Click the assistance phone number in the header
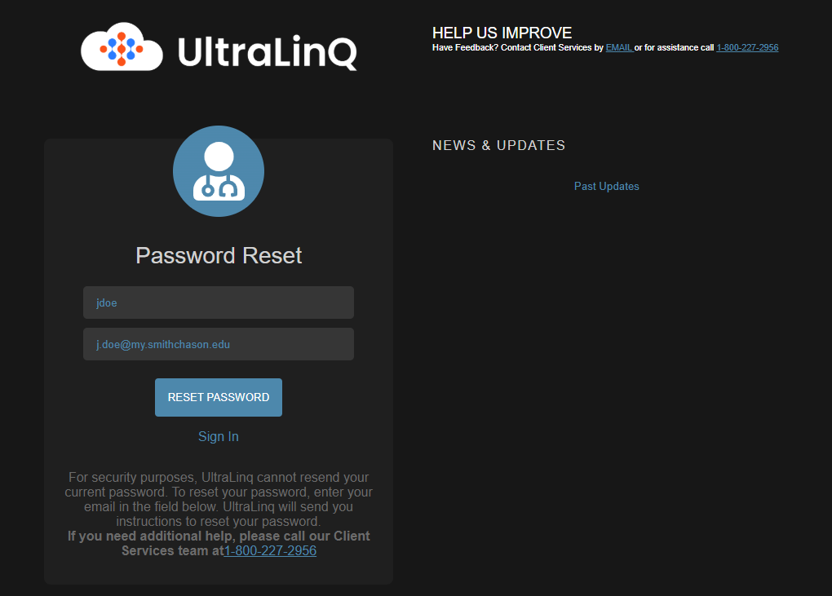The image size is (832, 596). point(747,48)
